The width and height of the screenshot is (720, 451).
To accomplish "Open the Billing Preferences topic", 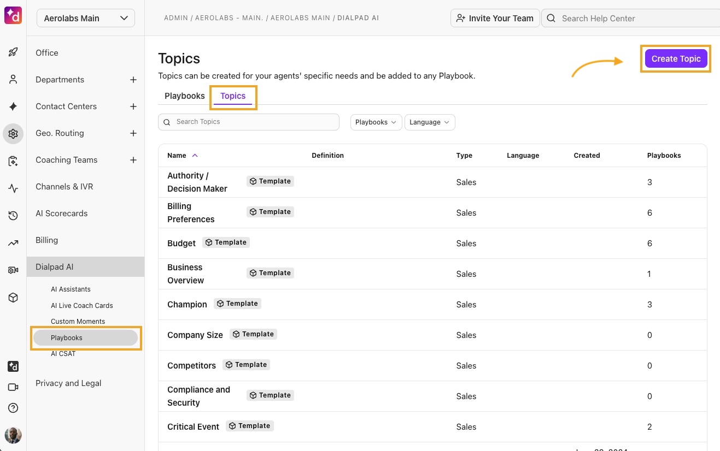I will pos(191,213).
